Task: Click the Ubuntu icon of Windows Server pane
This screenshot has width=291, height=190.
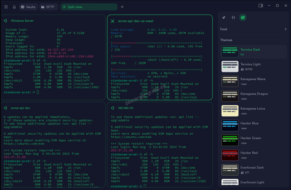Action: tap(6, 21)
